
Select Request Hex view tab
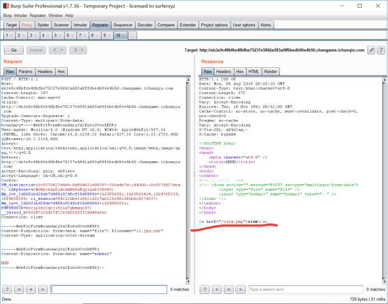pos(61,72)
